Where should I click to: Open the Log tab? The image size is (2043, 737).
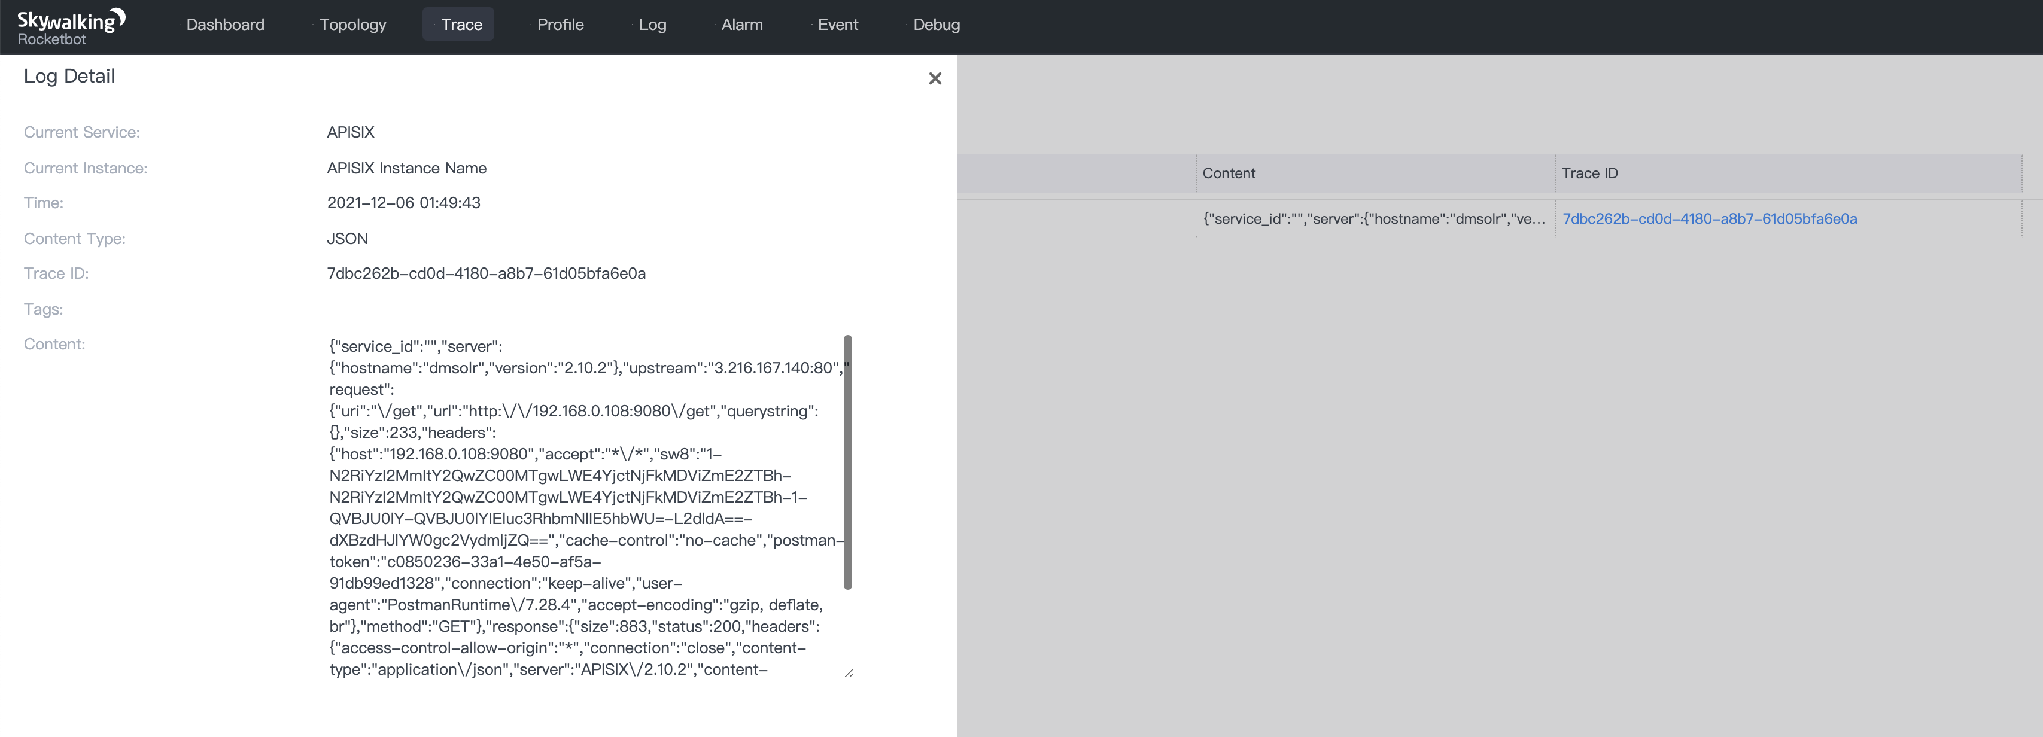[x=652, y=25]
